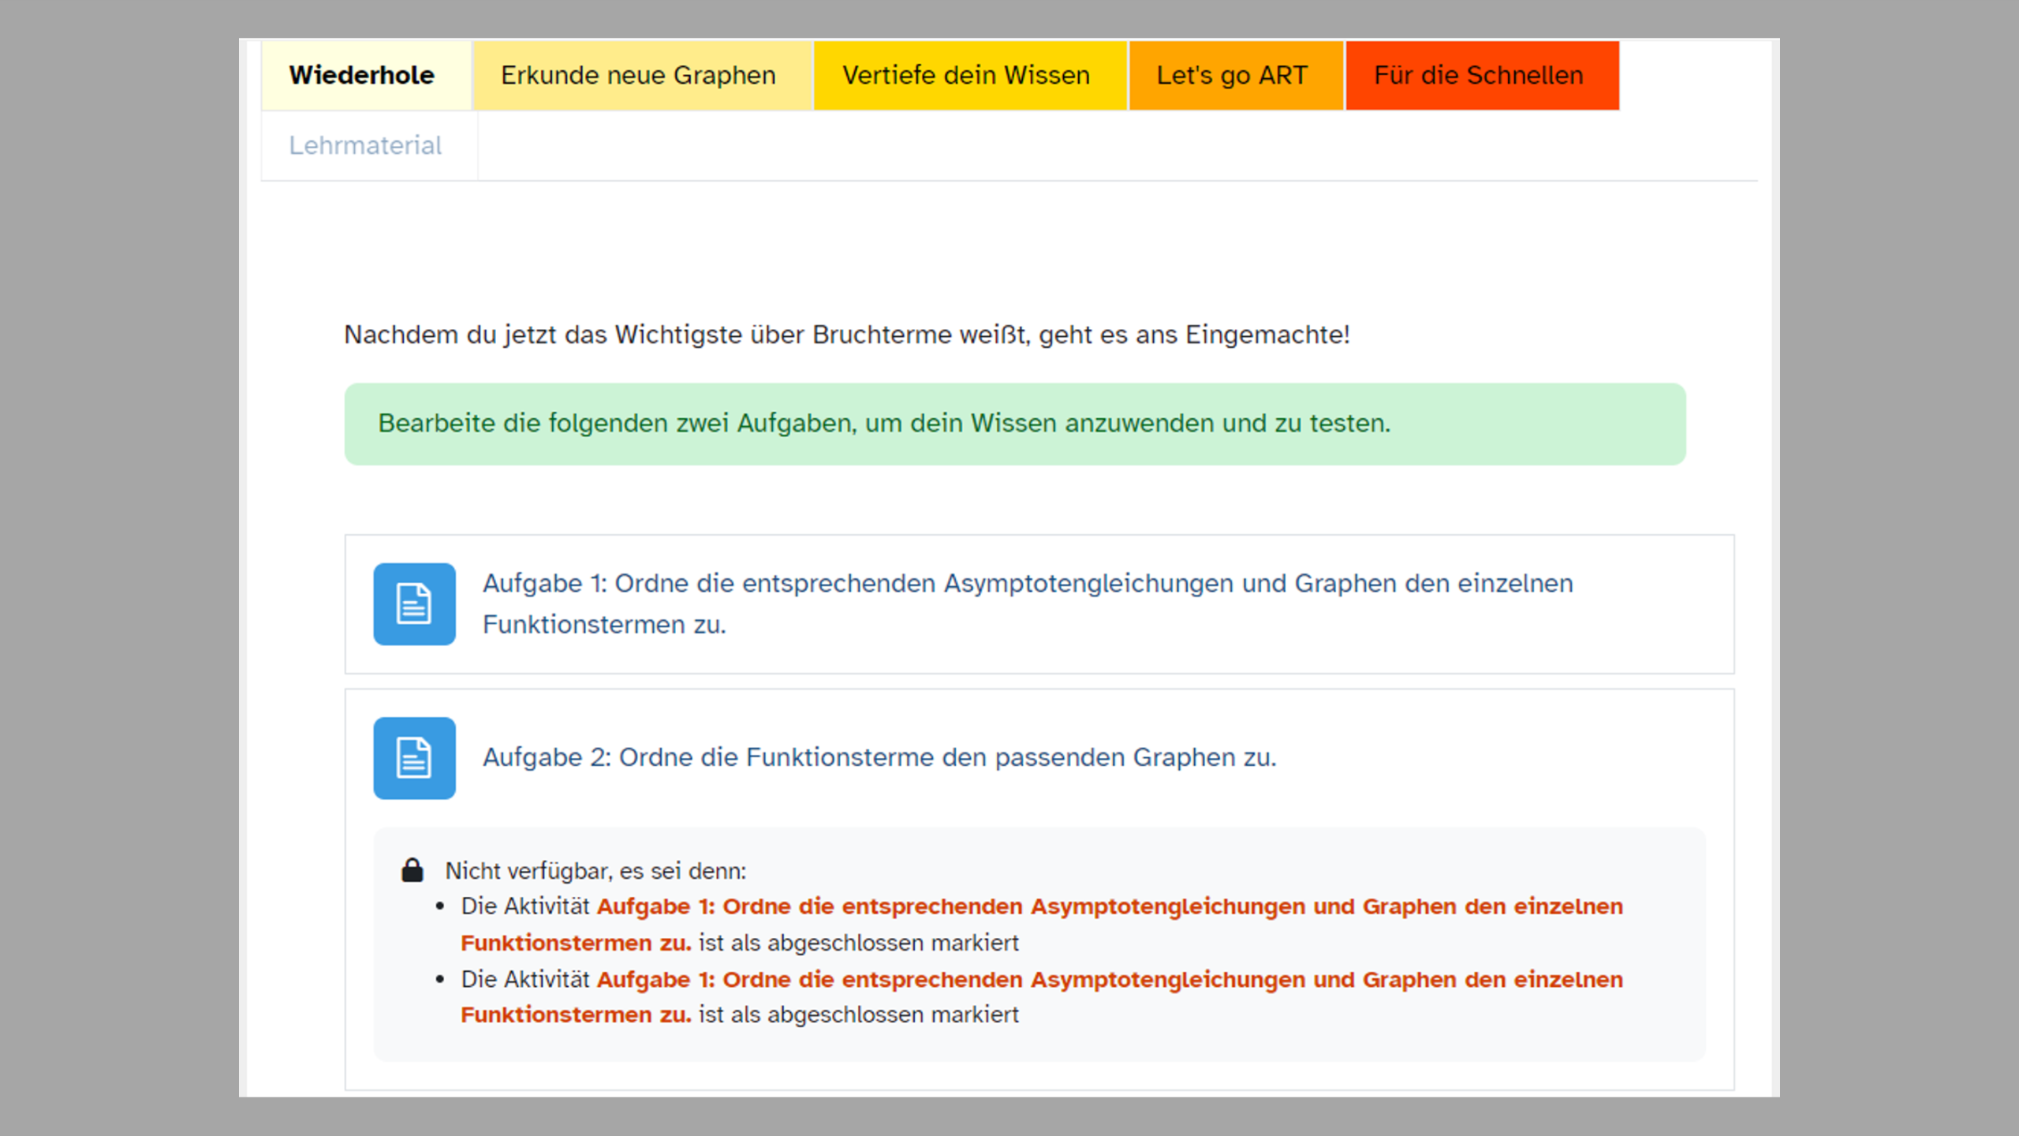This screenshot has width=2019, height=1136.
Task: Click the intro sentence about Bruchterme
Action: point(846,334)
